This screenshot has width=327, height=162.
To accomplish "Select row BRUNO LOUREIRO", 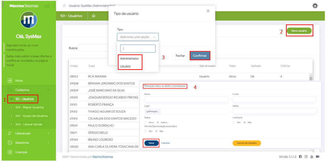I will [x=104, y=140].
